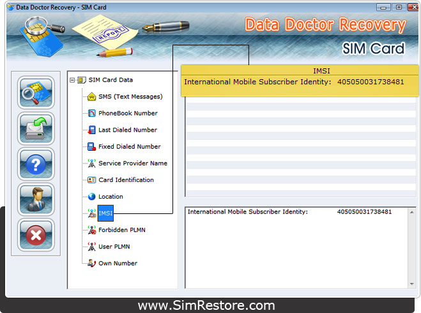
Task: Select Last Dialed Number entry
Action: [x=128, y=130]
